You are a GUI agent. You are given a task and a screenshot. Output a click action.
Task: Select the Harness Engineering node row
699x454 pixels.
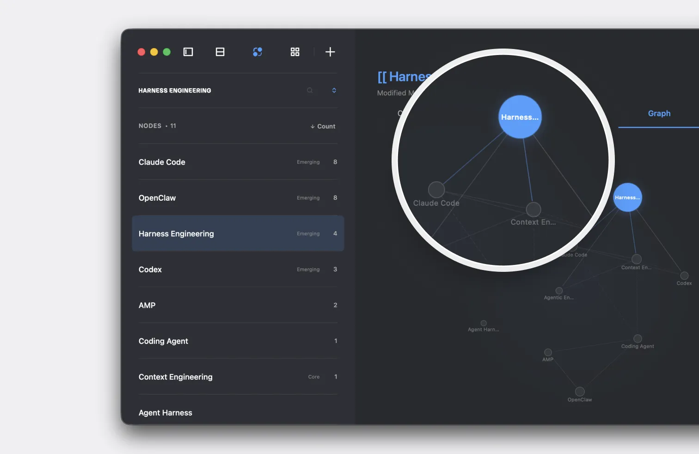tap(238, 233)
